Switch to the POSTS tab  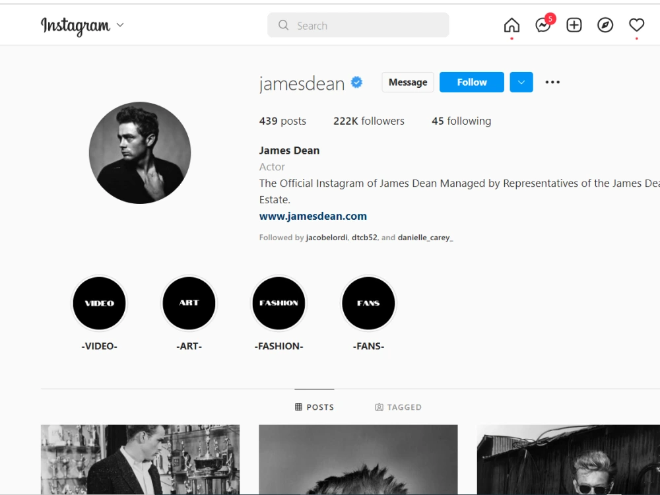point(314,407)
